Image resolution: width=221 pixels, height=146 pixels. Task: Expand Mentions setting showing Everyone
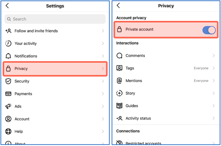click(214, 81)
